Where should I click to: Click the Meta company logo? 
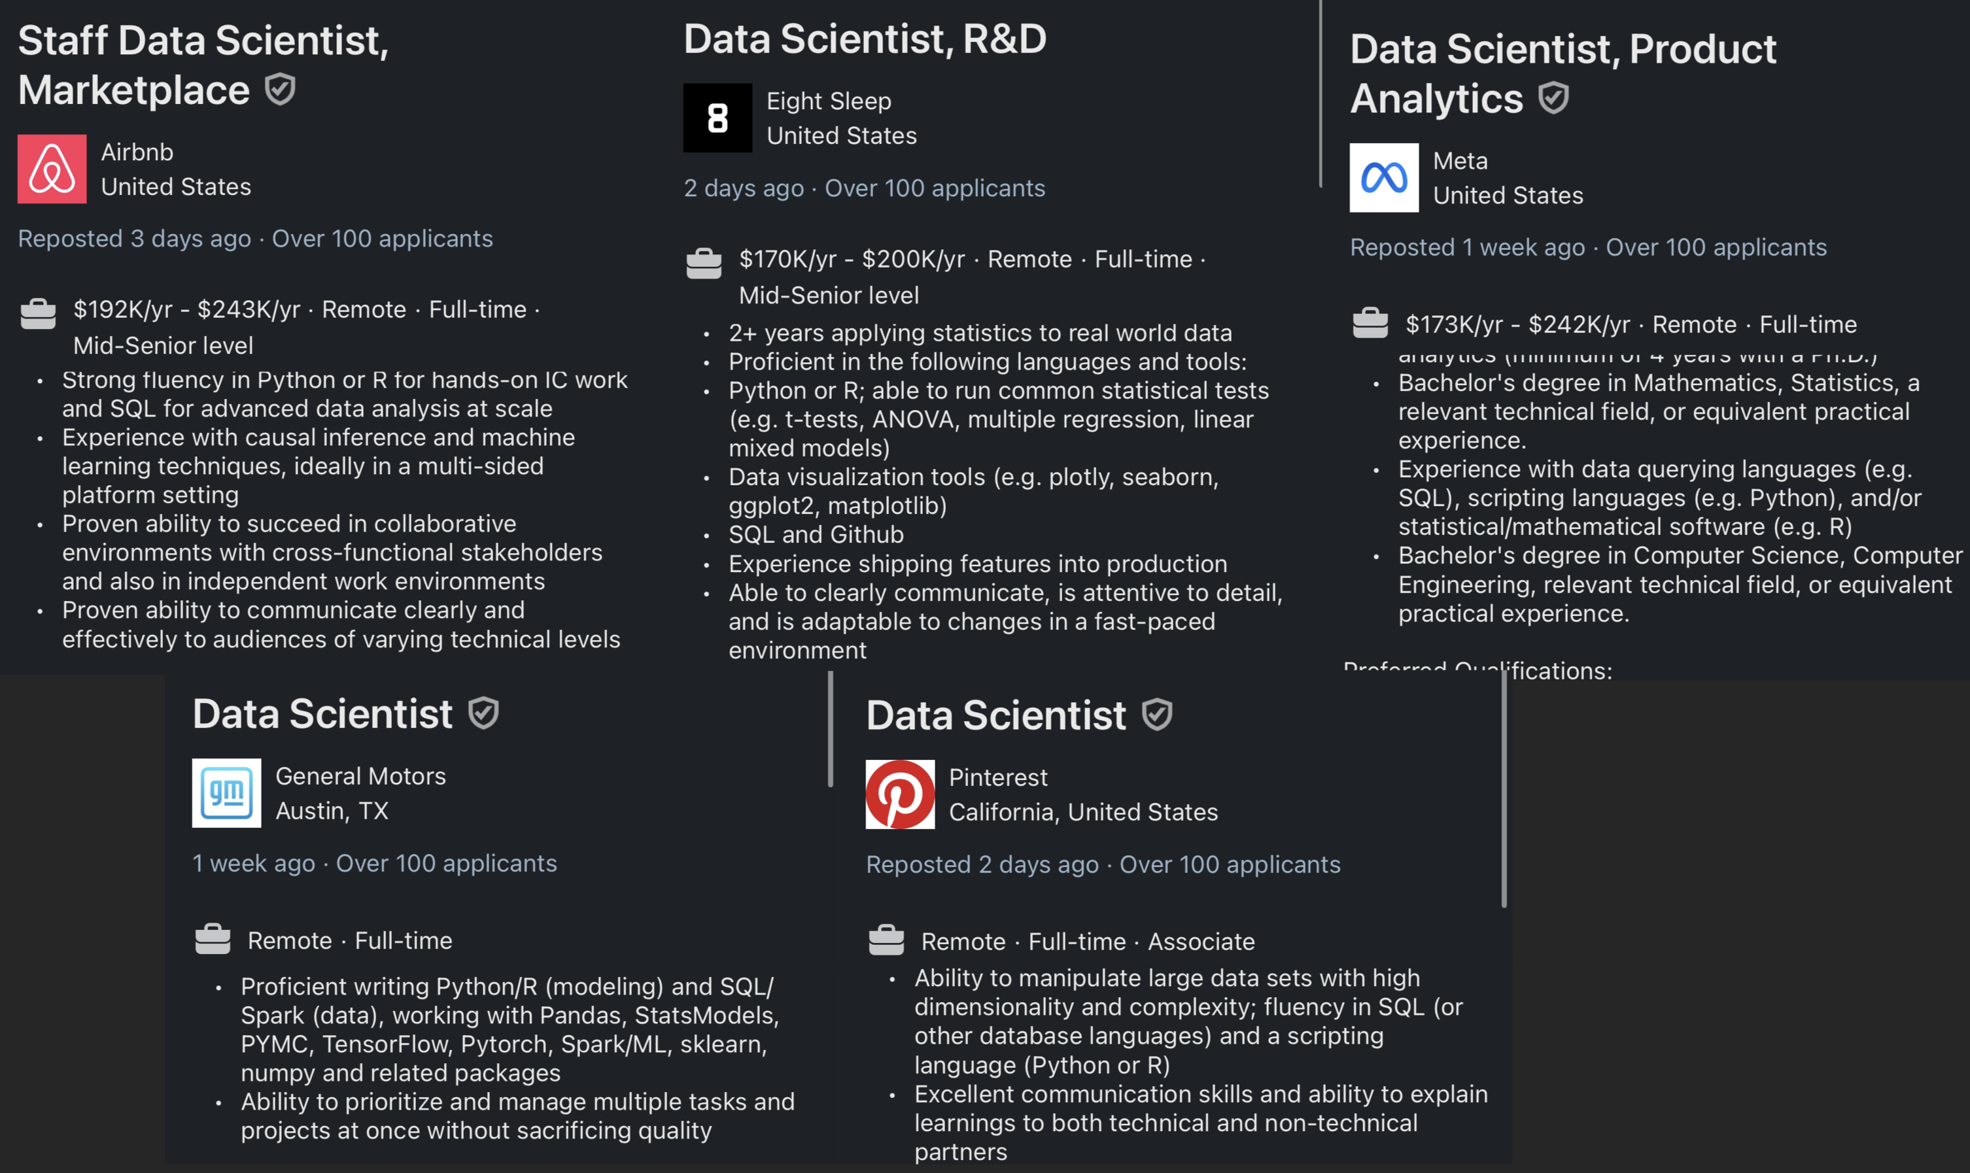(1383, 178)
